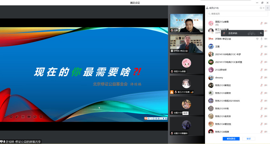
Task: Open the members panel menu button
Action: (x=267, y=8)
